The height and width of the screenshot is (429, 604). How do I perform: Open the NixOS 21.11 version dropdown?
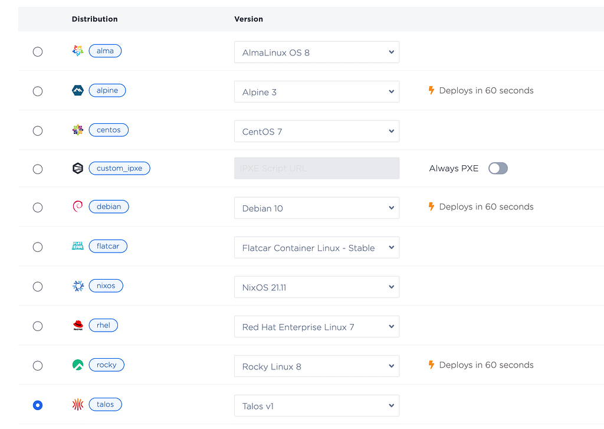[x=317, y=287]
